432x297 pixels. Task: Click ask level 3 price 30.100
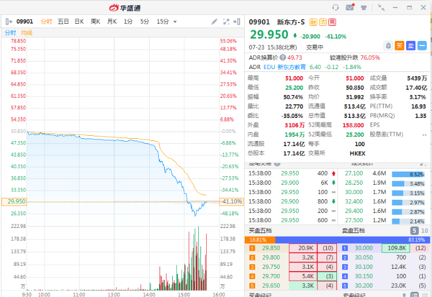[363, 266]
